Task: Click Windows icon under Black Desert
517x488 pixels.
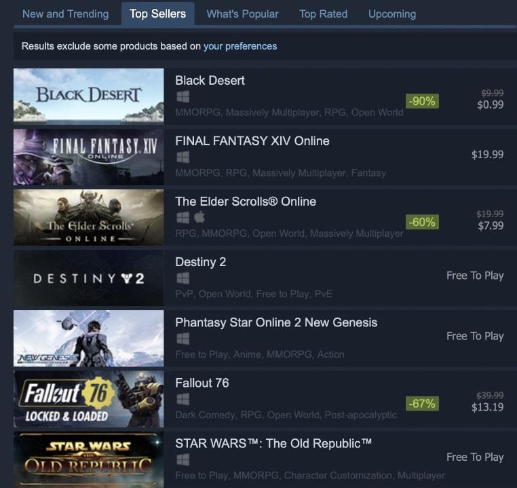Action: [x=183, y=97]
